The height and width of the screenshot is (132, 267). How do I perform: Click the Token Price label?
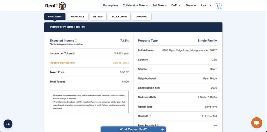tap(57, 72)
